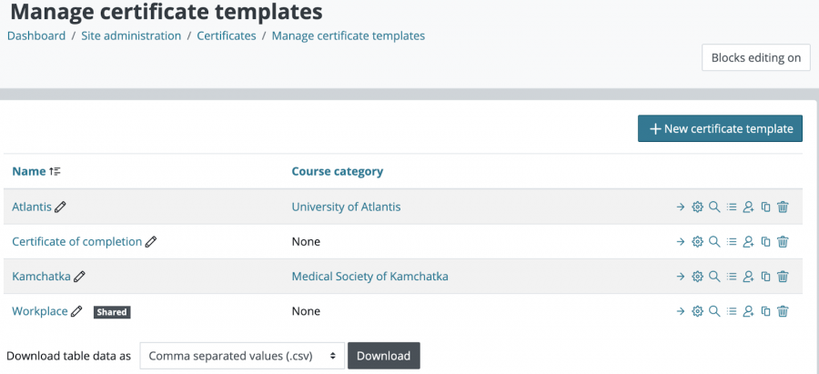Rename Workplace using pencil icon
This screenshot has height=374, width=819.
[x=76, y=311]
